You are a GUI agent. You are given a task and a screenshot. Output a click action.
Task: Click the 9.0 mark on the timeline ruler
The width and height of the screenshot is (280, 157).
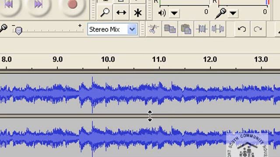(x=57, y=59)
